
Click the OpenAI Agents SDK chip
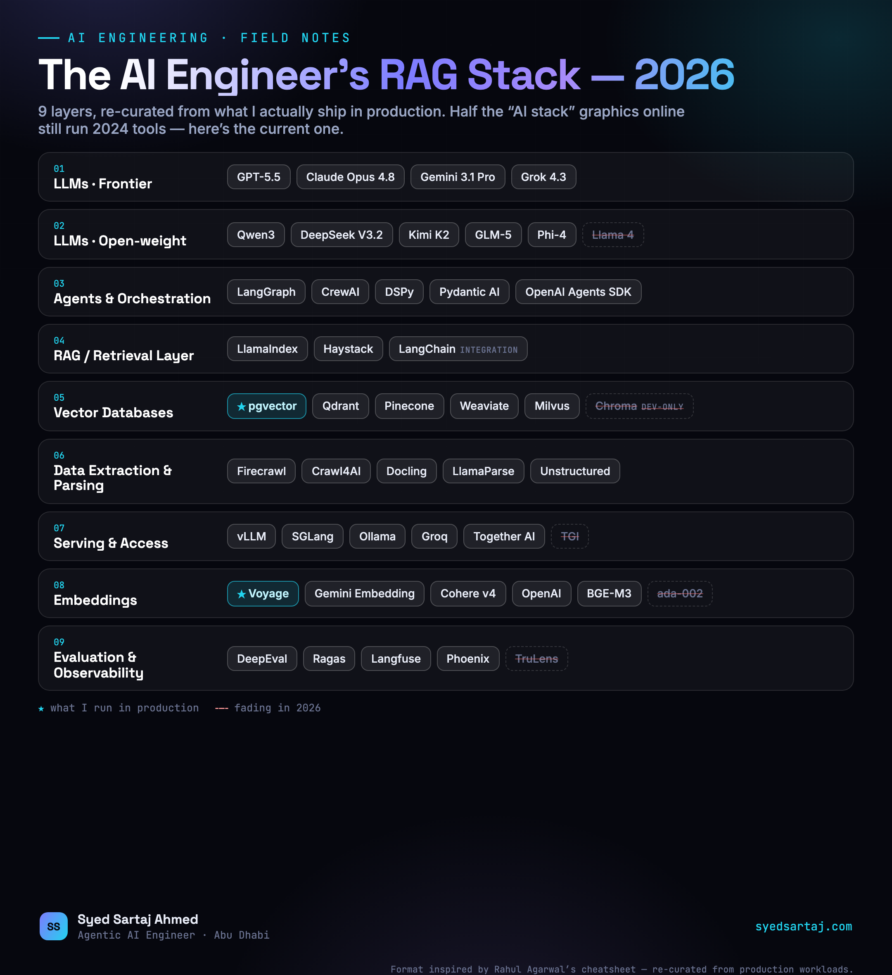click(578, 292)
